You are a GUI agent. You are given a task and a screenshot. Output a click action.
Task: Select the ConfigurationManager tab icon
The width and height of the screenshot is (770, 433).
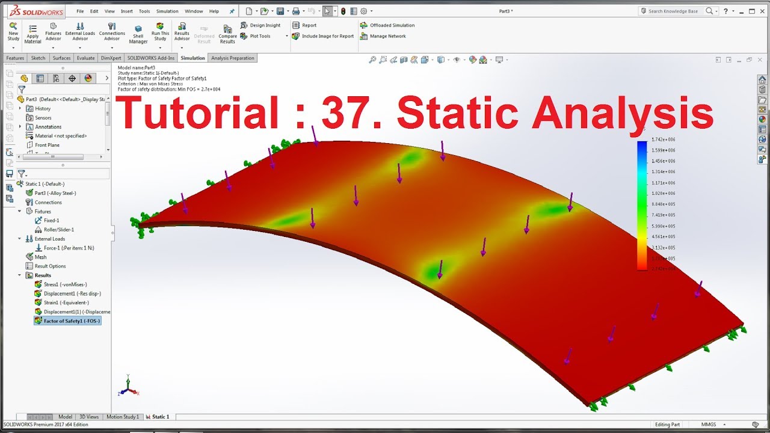click(x=56, y=78)
